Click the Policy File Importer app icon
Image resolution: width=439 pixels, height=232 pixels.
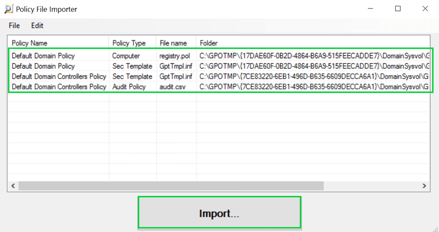[8, 9]
